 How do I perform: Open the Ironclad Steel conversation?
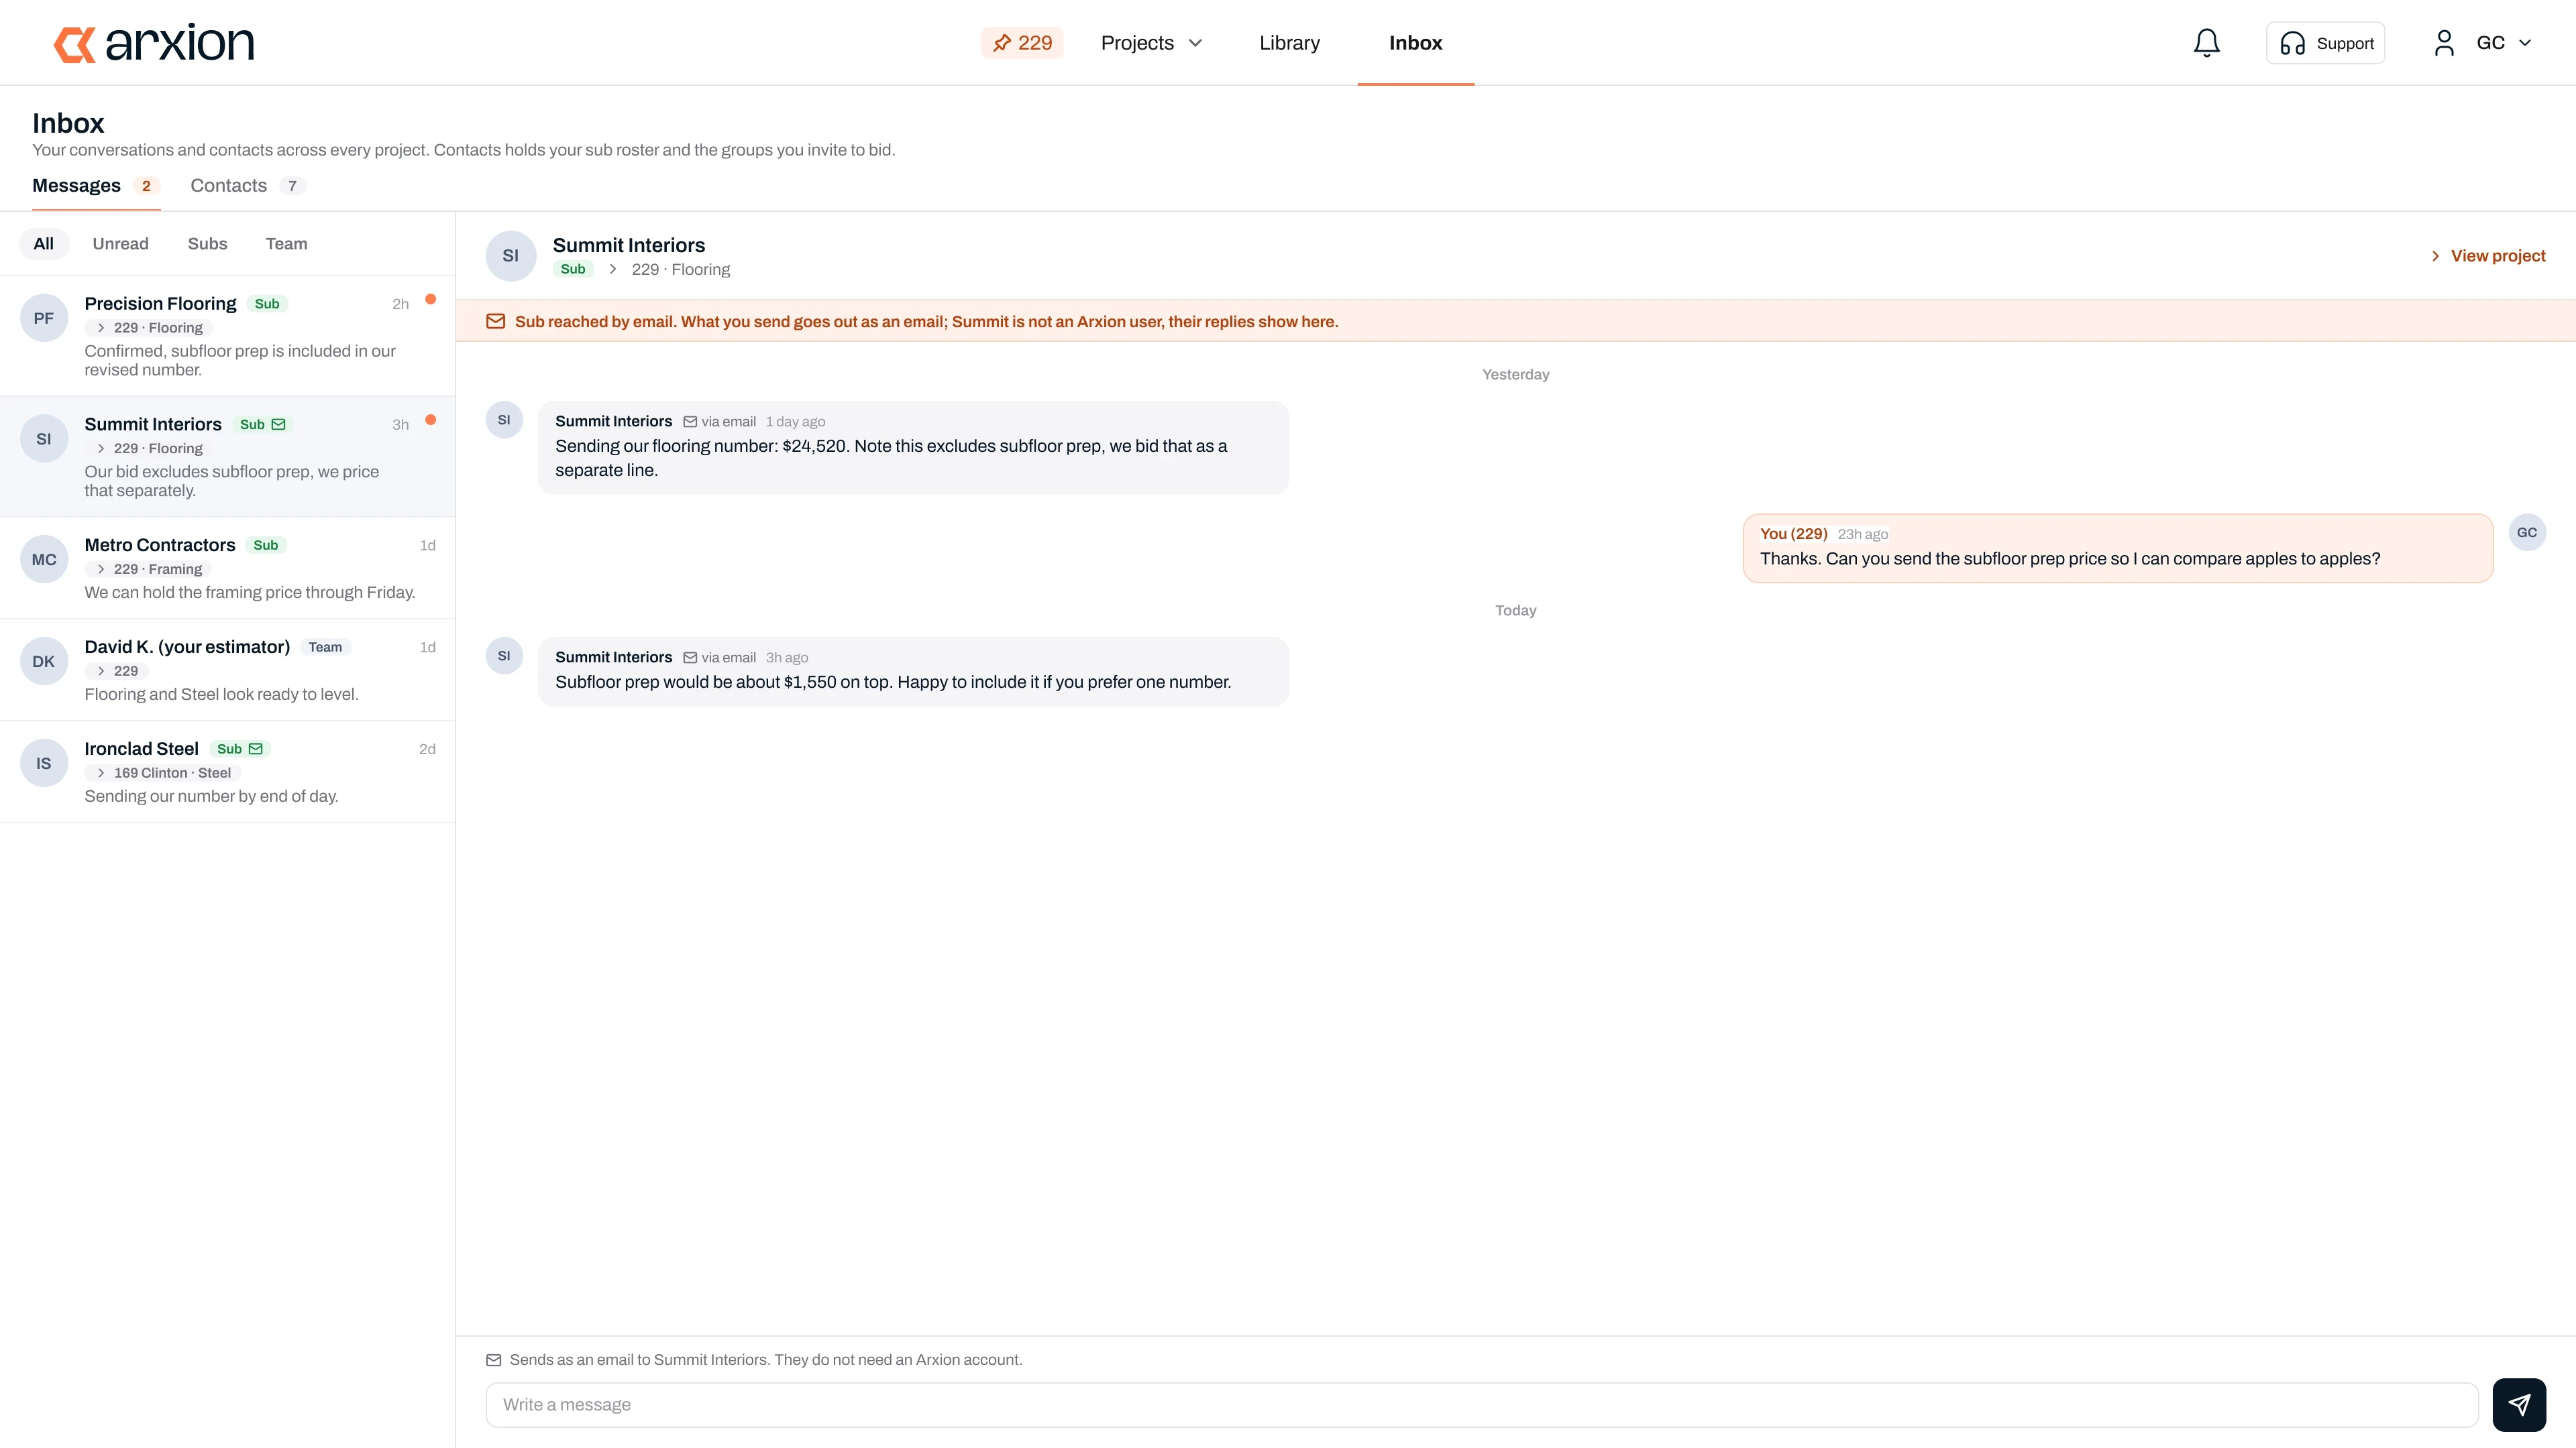point(227,772)
